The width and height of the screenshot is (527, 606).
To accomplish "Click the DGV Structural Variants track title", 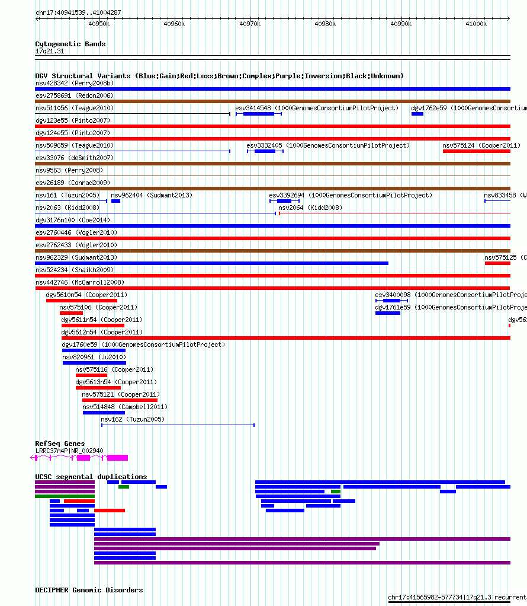I will (x=219, y=76).
